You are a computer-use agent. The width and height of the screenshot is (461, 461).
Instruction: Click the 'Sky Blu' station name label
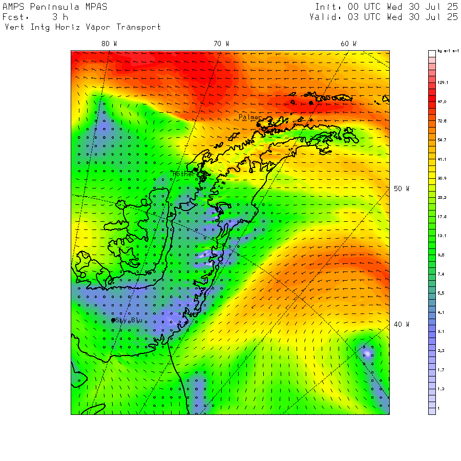129,320
